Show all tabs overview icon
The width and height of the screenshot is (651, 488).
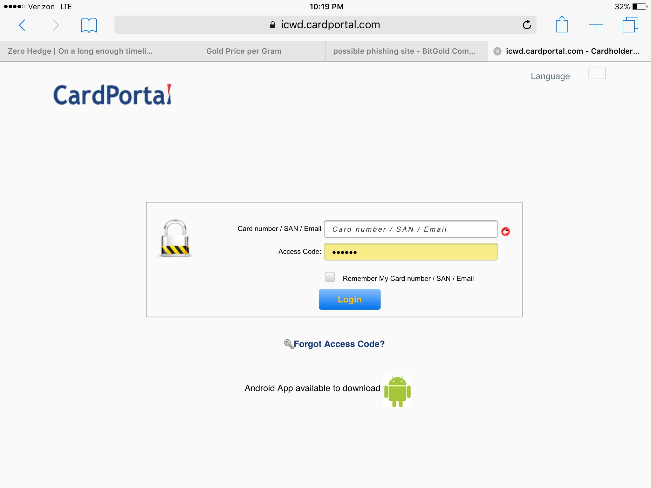630,25
